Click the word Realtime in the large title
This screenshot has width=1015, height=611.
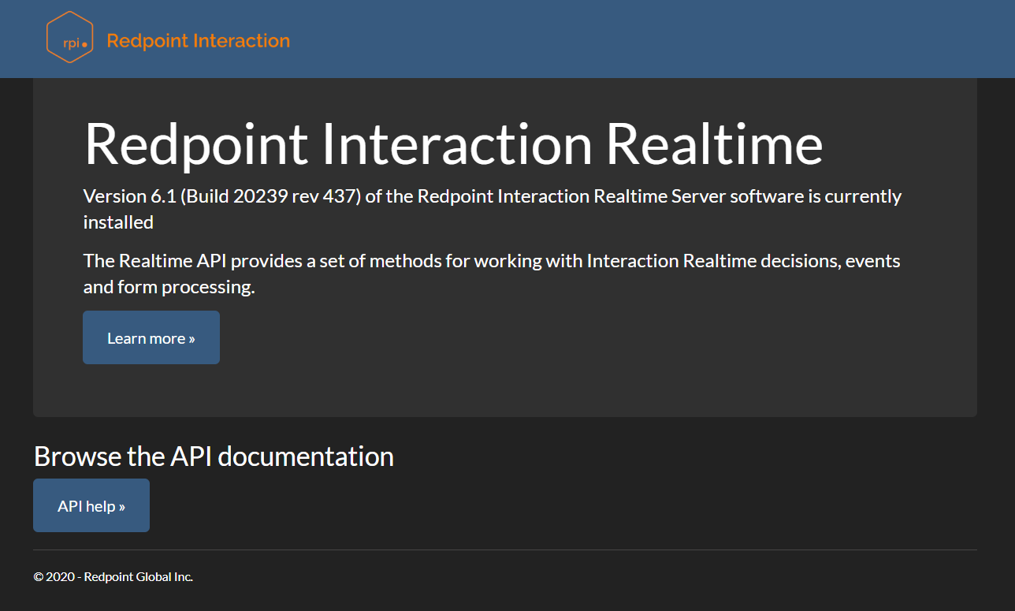(714, 144)
